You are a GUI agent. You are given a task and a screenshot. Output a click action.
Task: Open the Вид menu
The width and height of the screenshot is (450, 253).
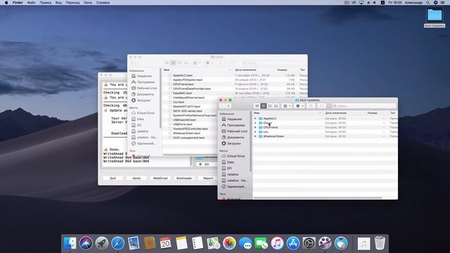pos(58,3)
